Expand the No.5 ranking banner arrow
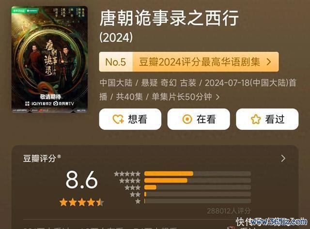The width and height of the screenshot is (310, 229). pos(269,62)
